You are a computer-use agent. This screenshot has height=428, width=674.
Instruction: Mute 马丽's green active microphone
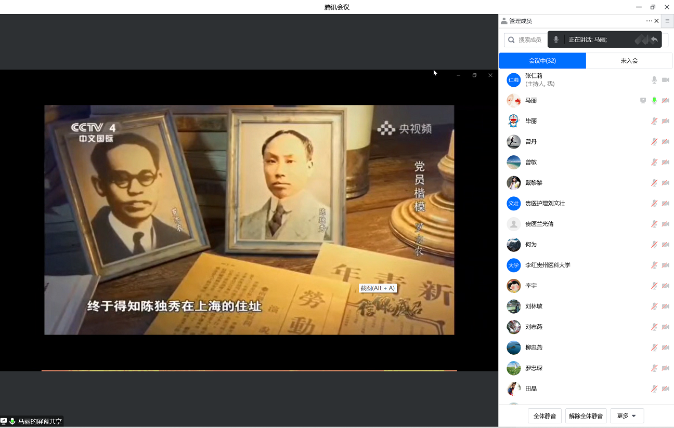pos(654,100)
